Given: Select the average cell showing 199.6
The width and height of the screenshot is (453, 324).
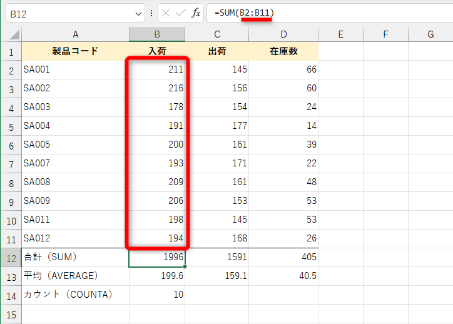Looking at the screenshot, I should click(x=157, y=276).
